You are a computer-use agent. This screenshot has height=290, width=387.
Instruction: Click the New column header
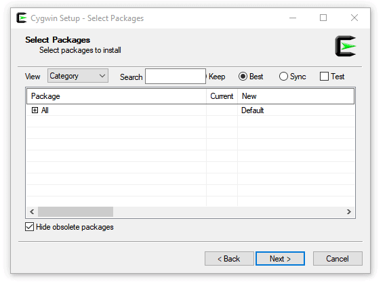[x=296, y=96]
